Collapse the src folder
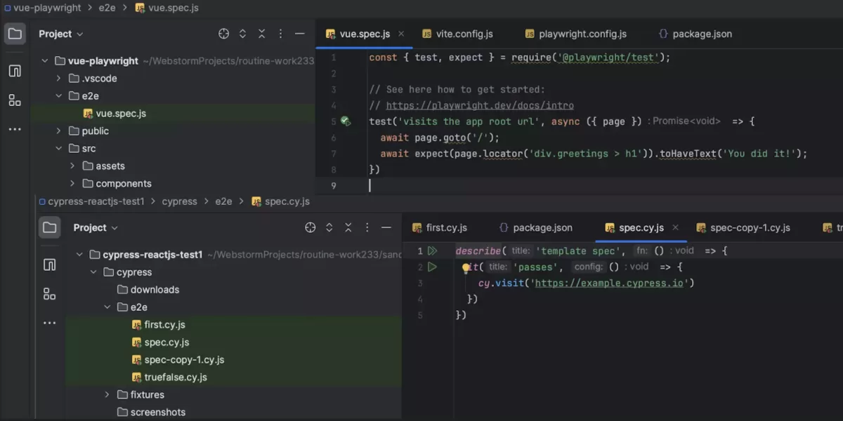843x421 pixels. point(59,149)
